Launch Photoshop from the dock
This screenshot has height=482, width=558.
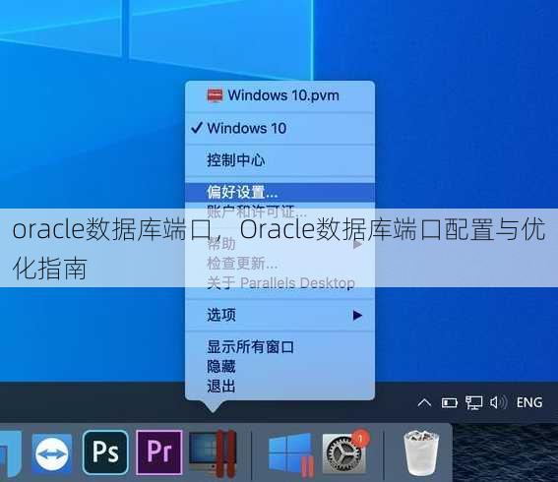coord(105,452)
